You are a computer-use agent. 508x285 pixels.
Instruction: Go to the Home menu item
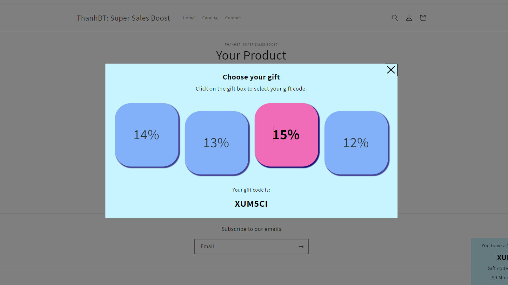(x=189, y=18)
